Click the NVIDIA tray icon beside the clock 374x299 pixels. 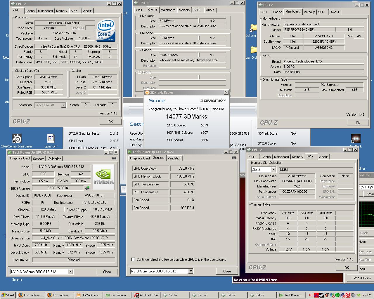[359, 295]
